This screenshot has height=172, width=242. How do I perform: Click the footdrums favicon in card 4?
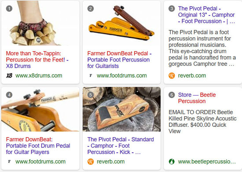pos(9,161)
